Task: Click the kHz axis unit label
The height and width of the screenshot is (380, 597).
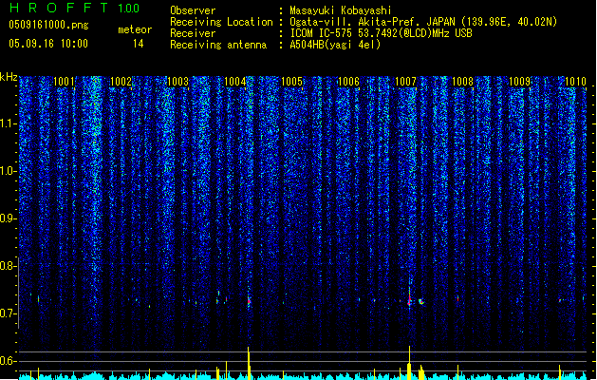Action: tap(9, 77)
